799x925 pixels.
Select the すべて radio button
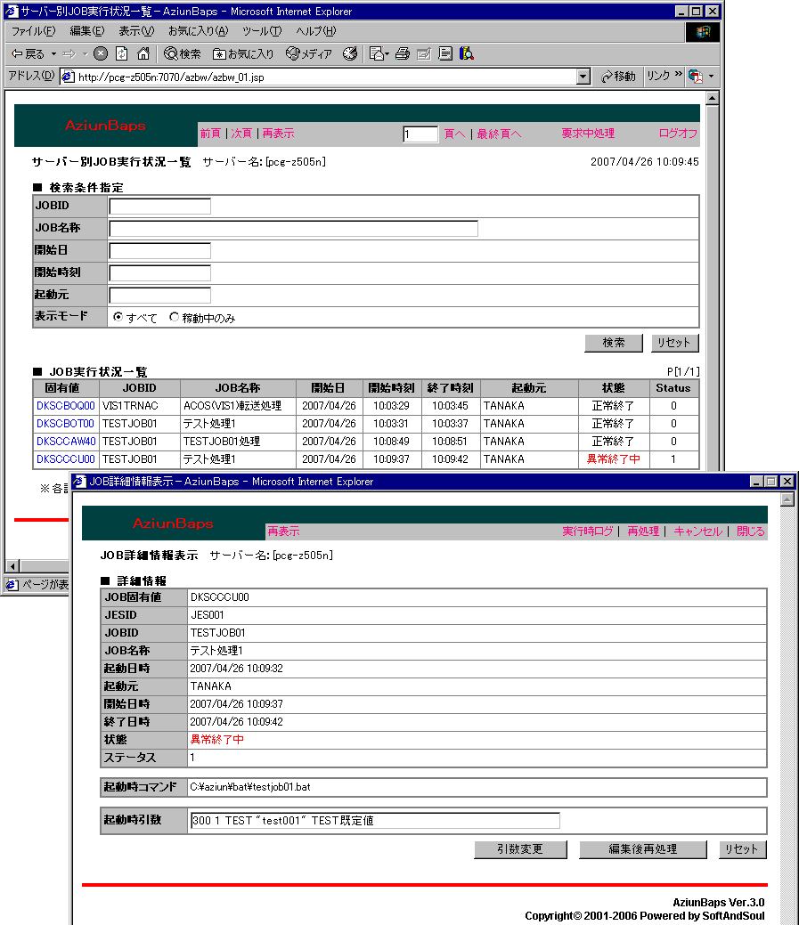(118, 317)
